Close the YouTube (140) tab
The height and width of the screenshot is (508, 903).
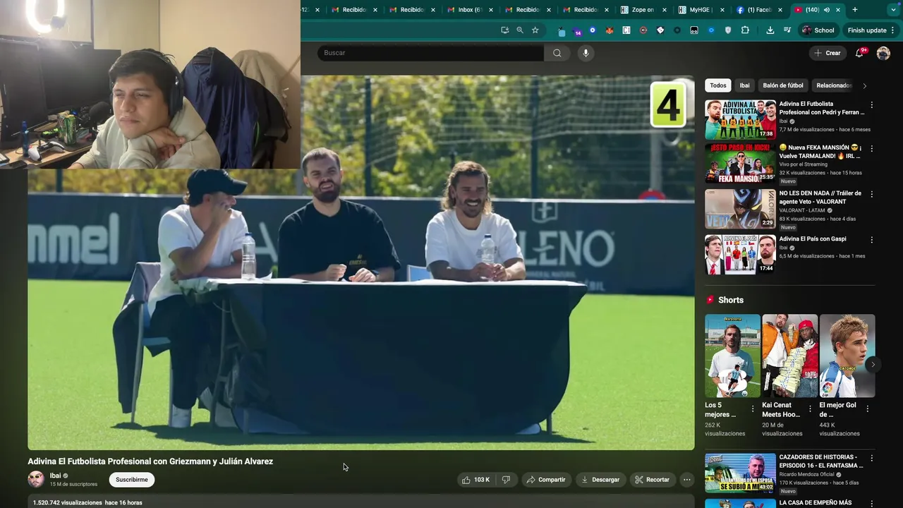(837, 10)
